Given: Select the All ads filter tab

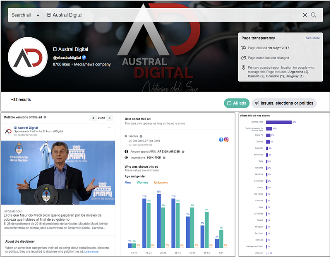Looking at the screenshot, I should [237, 103].
